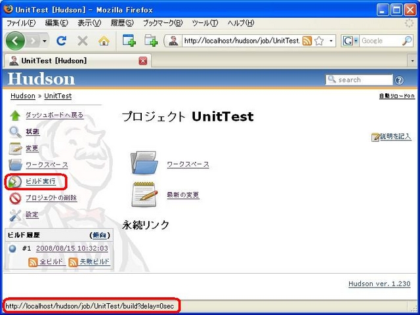
Task: Open the 全ビルド feed link
Action: (x=51, y=261)
